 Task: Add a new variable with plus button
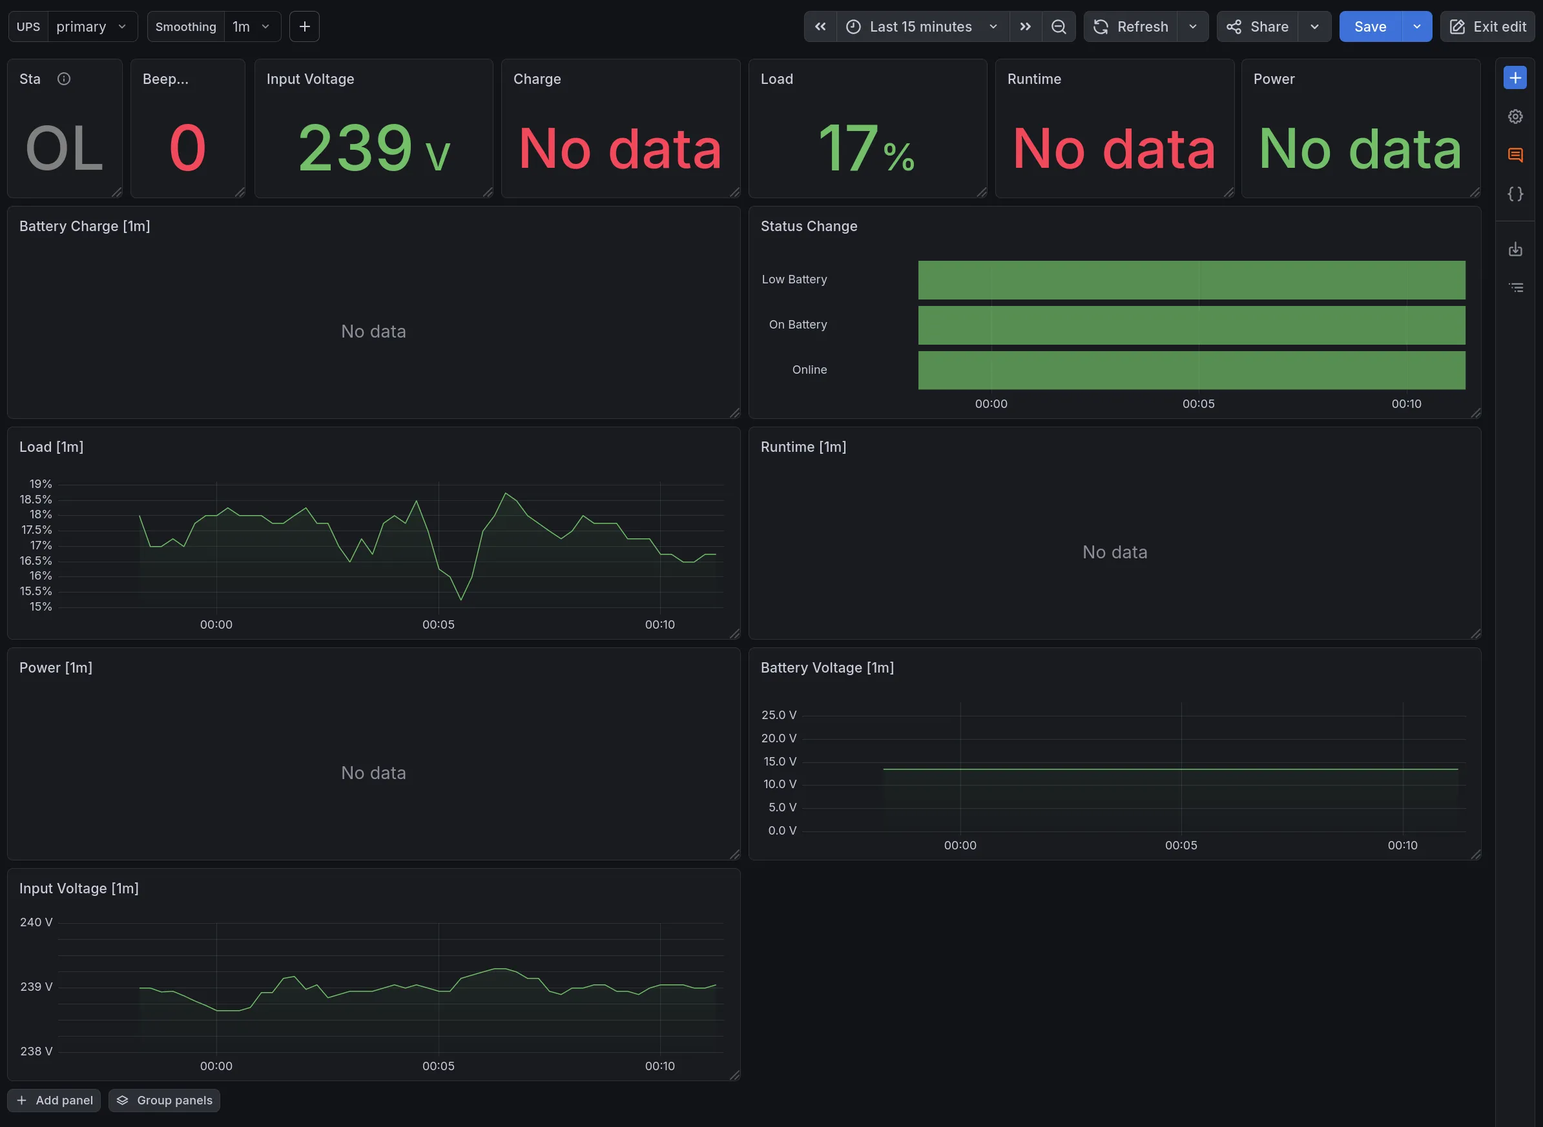(304, 26)
